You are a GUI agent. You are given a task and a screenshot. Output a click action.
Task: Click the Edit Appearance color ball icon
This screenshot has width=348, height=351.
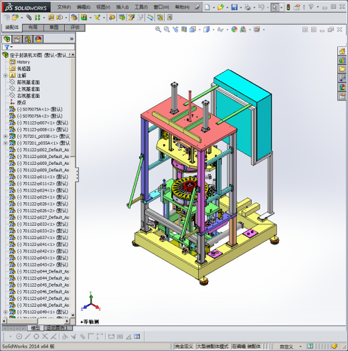tap(234, 29)
